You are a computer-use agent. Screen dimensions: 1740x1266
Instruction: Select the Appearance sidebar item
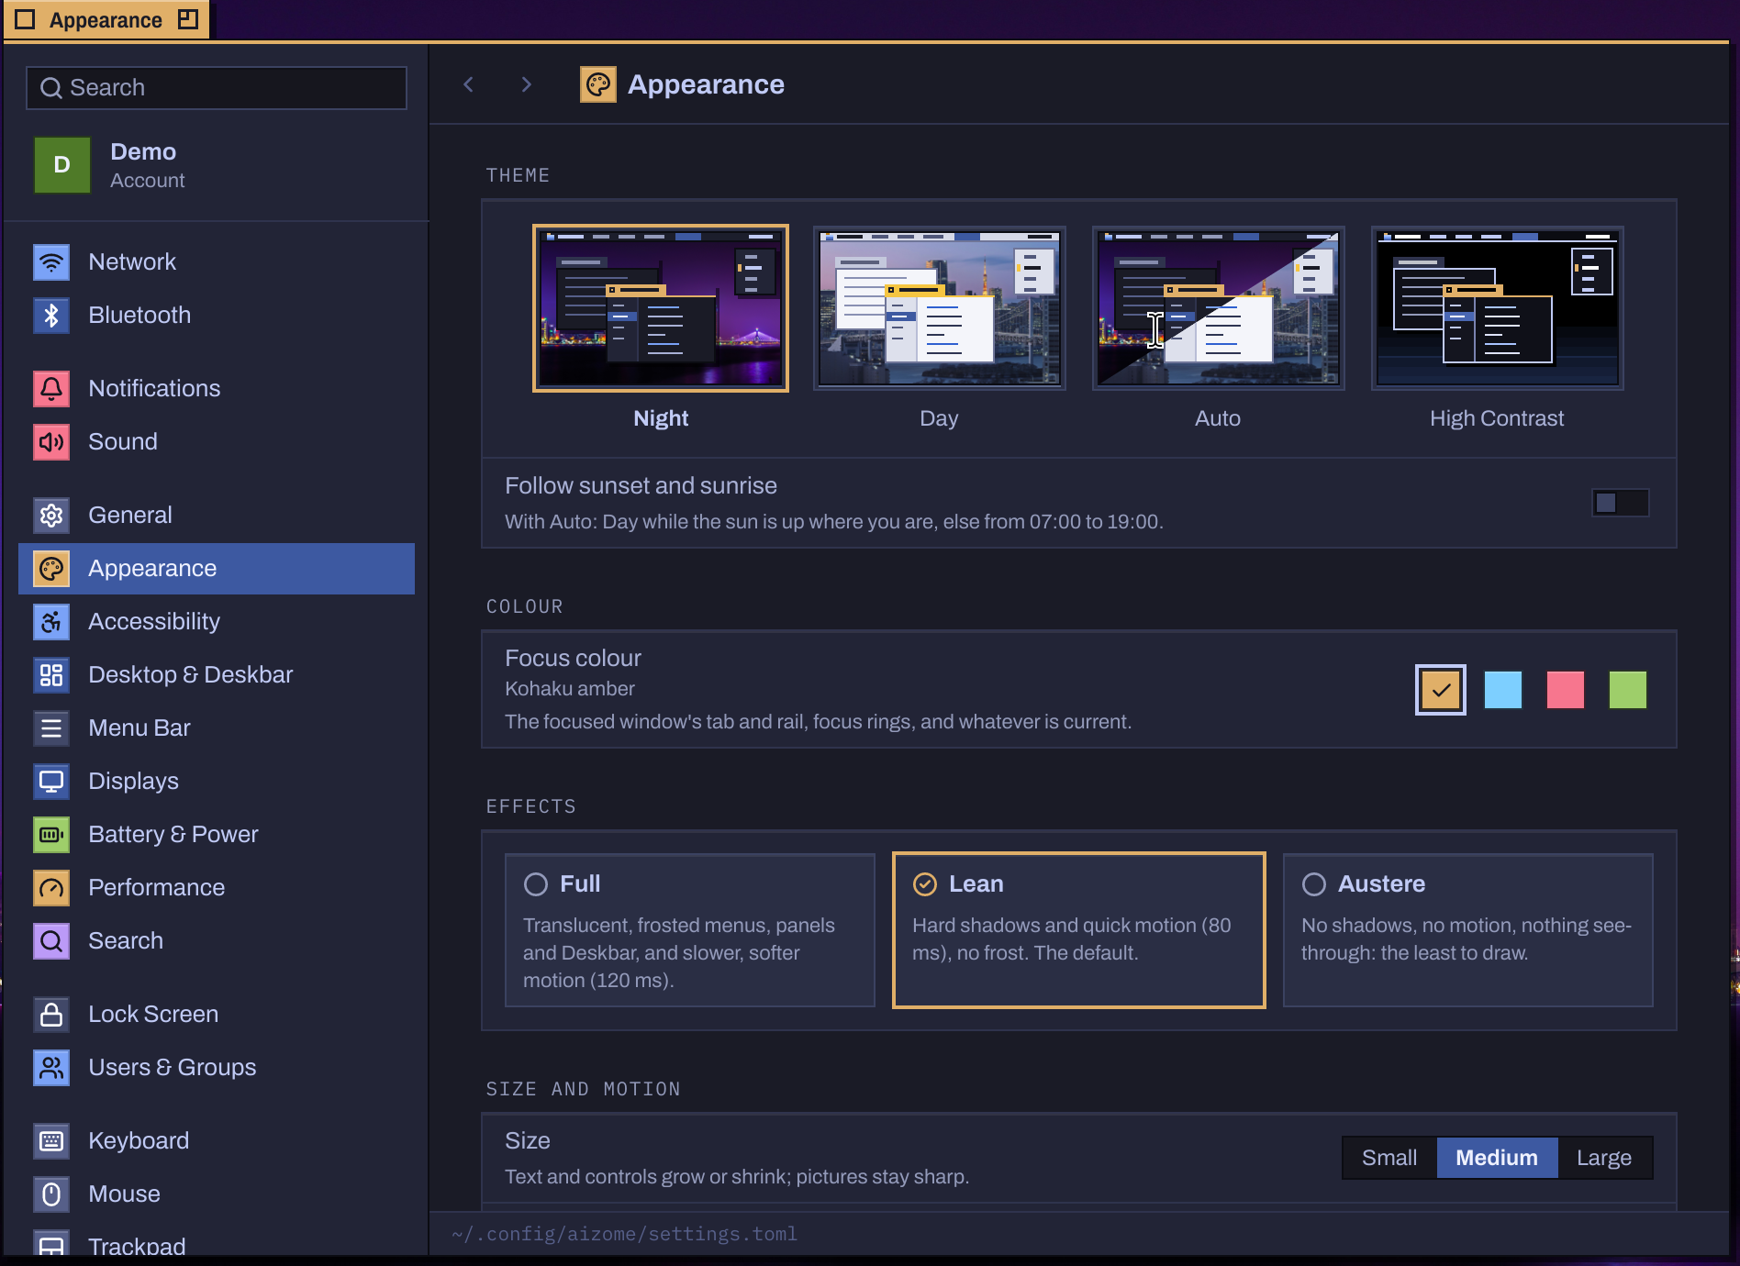click(x=217, y=569)
